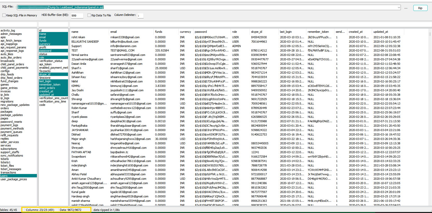Click the Column Delimiter input field

[x=140, y=16]
